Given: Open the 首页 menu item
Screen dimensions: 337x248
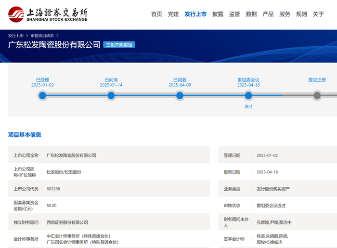Looking at the screenshot, I should pyautogui.click(x=156, y=14).
